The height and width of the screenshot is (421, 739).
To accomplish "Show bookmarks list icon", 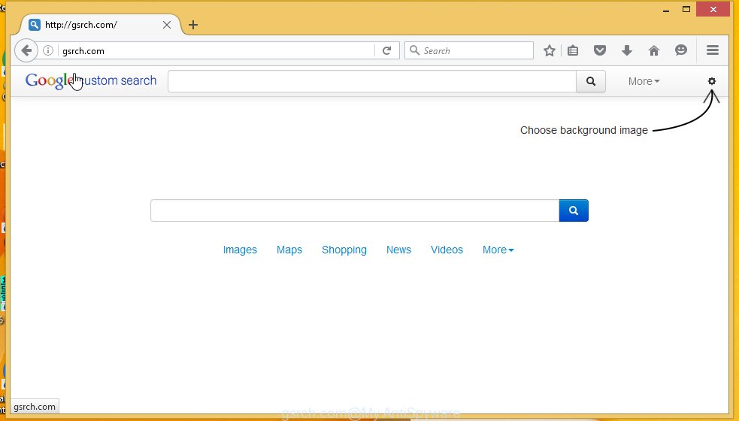I will tap(573, 50).
